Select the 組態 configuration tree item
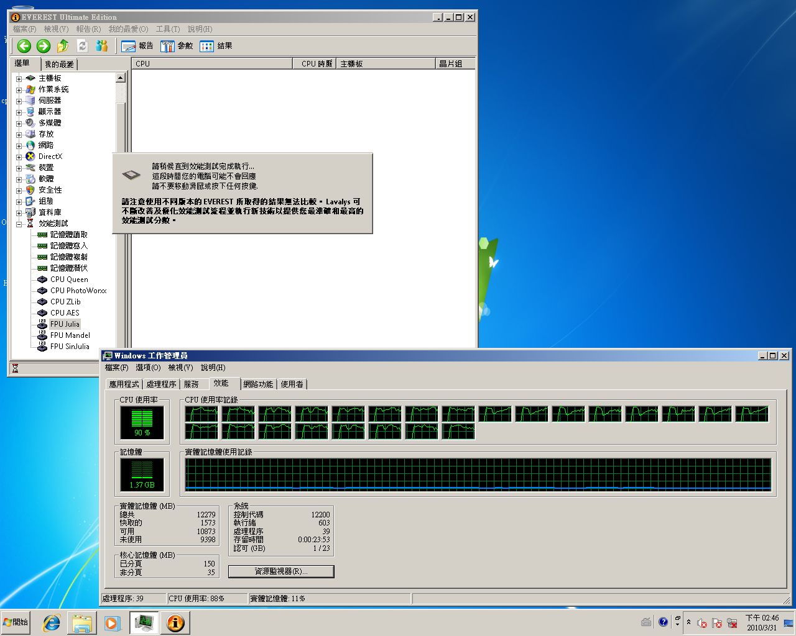This screenshot has height=636, width=796. (46, 201)
